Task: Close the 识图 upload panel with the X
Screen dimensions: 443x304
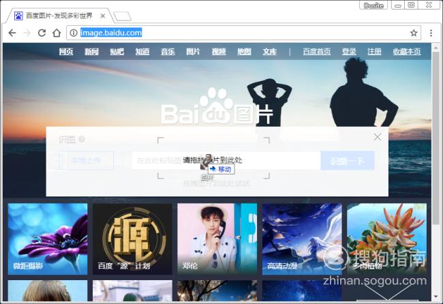Action: click(x=378, y=137)
